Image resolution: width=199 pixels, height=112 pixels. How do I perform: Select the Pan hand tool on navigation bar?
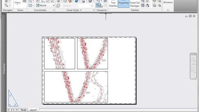pos(193,66)
